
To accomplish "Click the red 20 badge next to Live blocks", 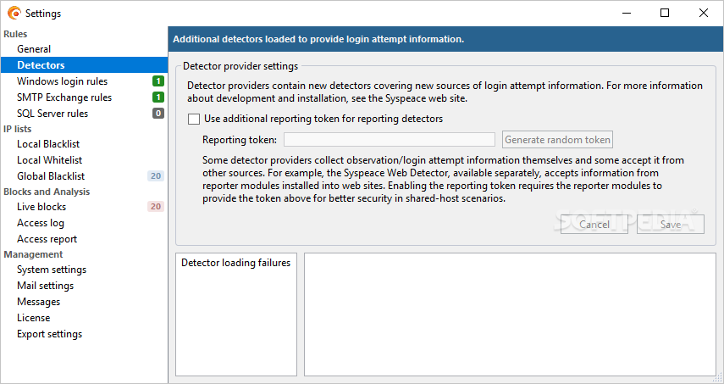I will coord(156,207).
